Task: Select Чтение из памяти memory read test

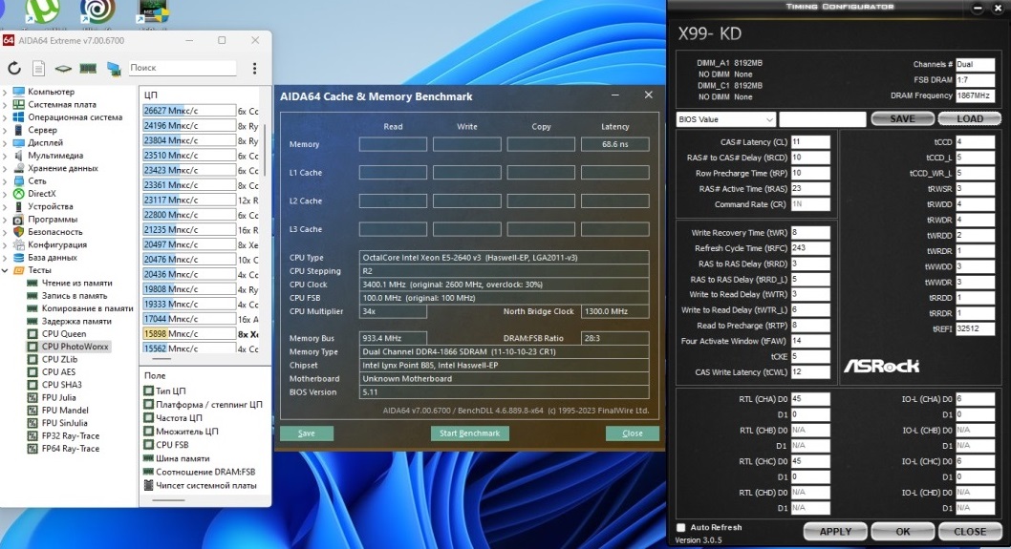Action: point(76,283)
